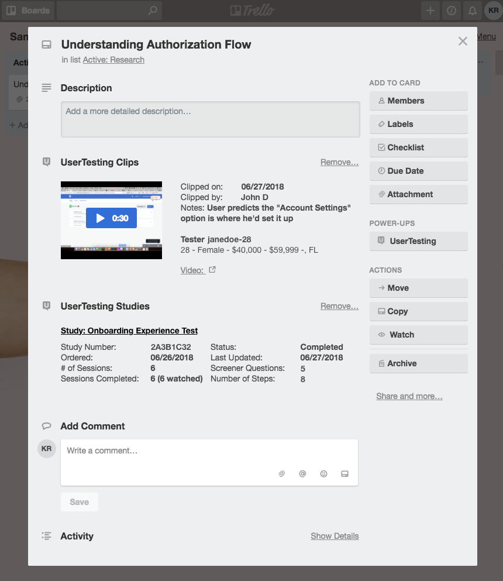Enable watching this card
This screenshot has width=503, height=581.
click(x=418, y=335)
